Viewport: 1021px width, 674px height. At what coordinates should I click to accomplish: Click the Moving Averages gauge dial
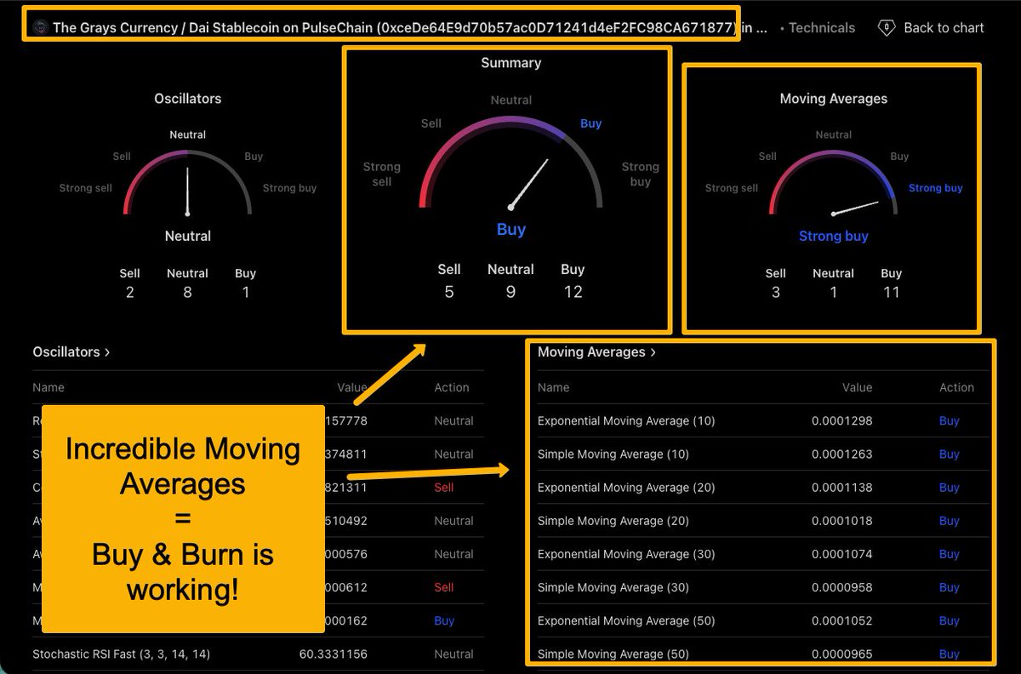click(x=833, y=183)
